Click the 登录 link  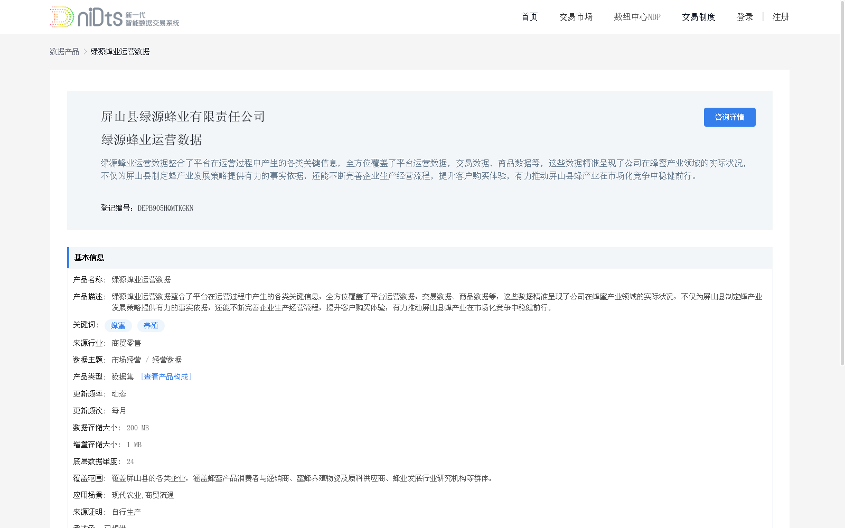(x=745, y=17)
